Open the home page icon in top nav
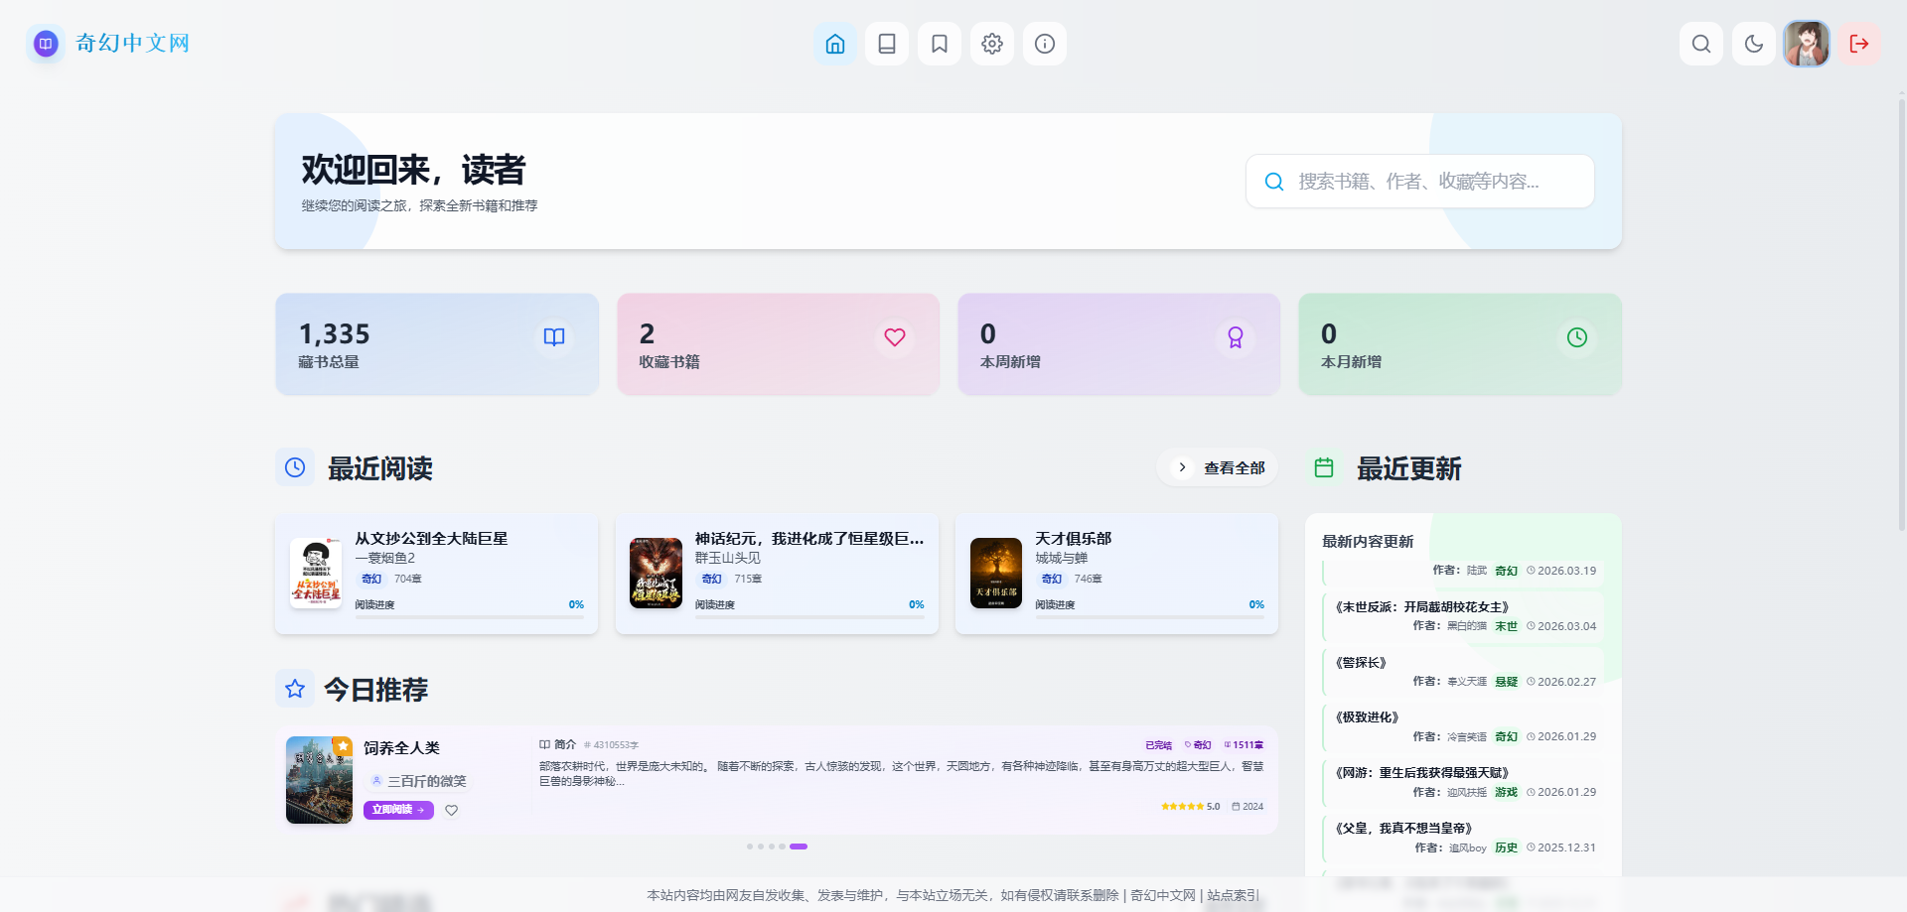Viewport: 1907px width, 912px height. [x=835, y=44]
